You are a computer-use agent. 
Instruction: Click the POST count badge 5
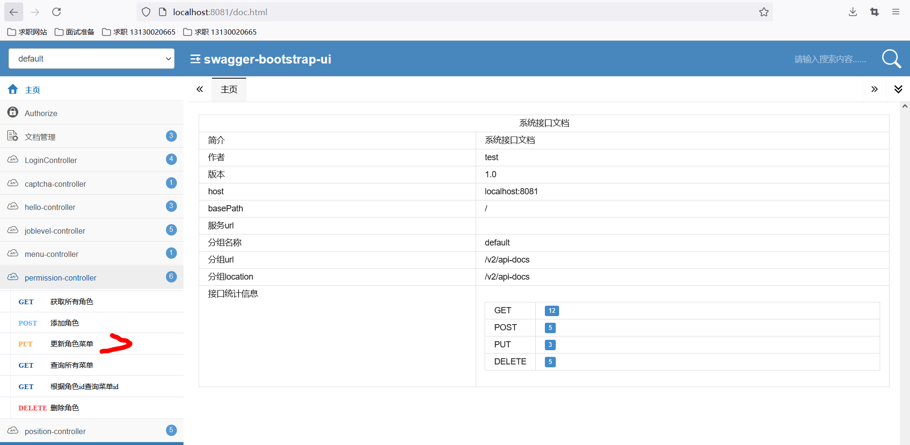(550, 328)
